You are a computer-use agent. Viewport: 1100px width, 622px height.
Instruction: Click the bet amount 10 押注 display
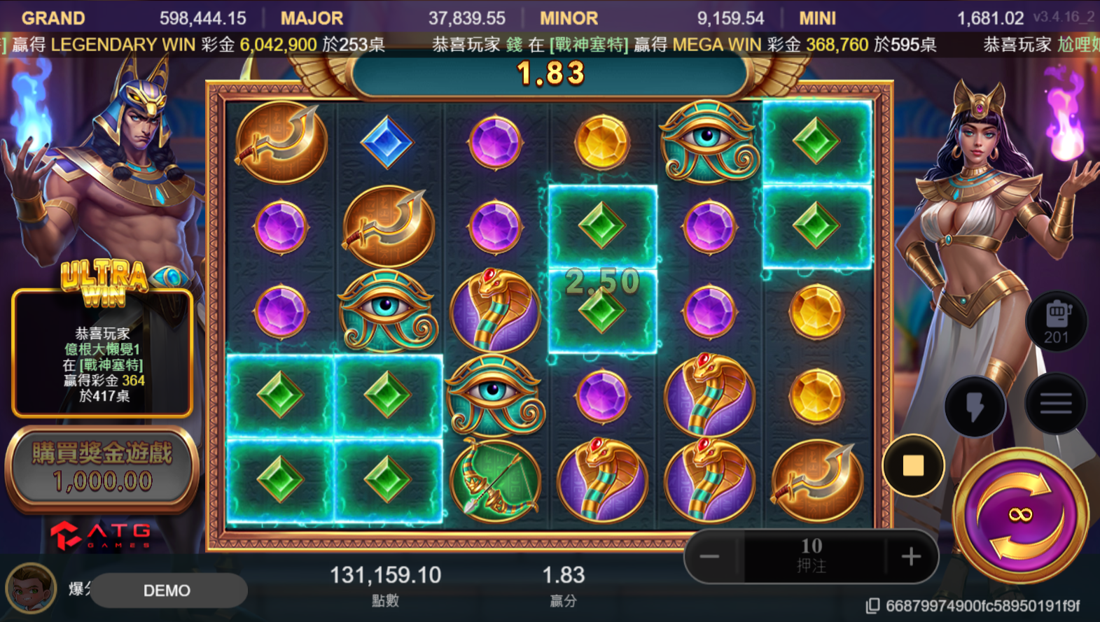[811, 556]
